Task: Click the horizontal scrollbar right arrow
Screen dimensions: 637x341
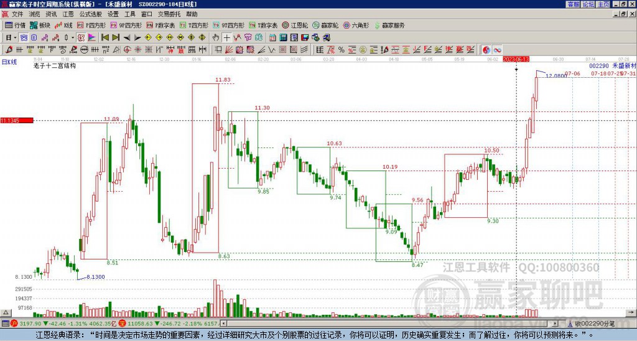Action: pyautogui.click(x=556, y=324)
